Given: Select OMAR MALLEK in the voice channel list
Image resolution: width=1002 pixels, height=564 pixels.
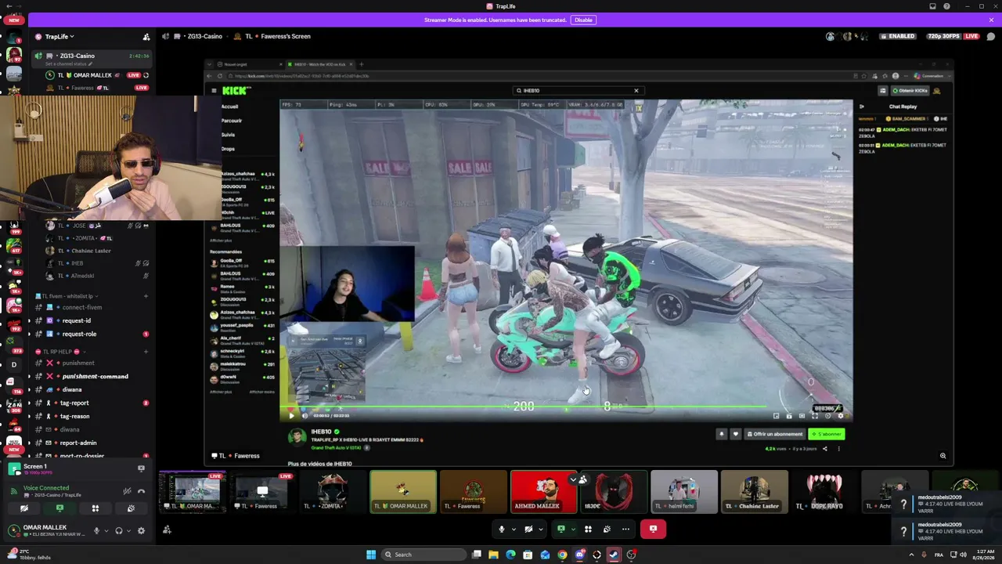Looking at the screenshot, I should click(x=85, y=75).
